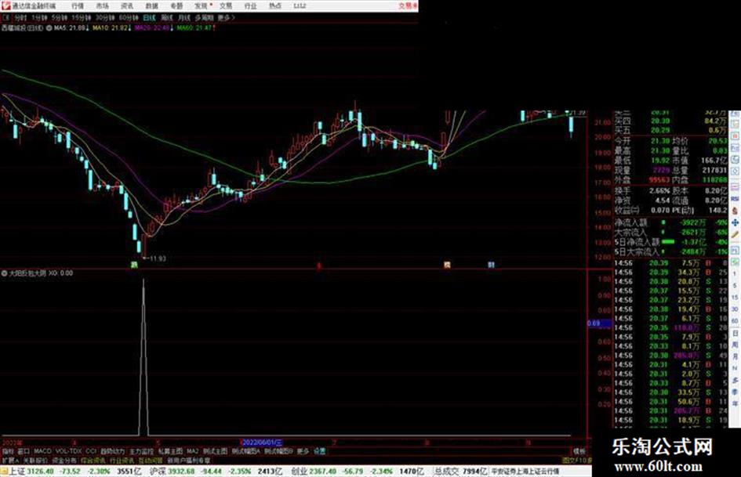
Task: Open the 扩展 expansion tab
Action: (x=9, y=460)
